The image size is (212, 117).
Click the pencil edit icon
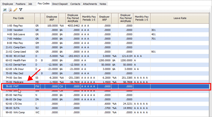tap(15, 9)
